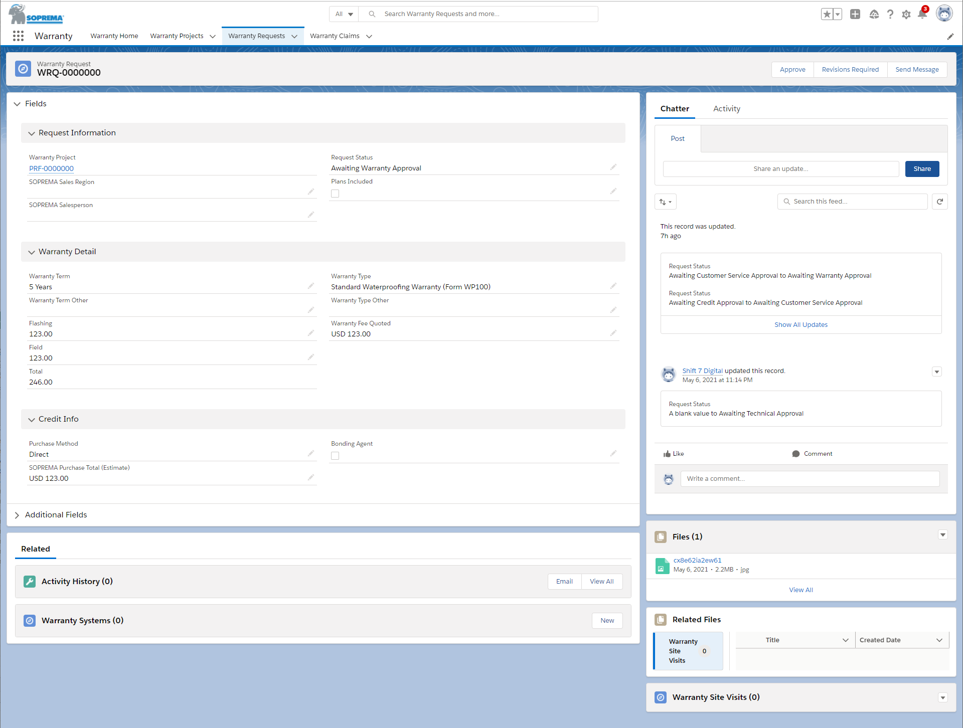This screenshot has height=728, width=963.
Task: Click the Share an update field
Action: click(781, 169)
